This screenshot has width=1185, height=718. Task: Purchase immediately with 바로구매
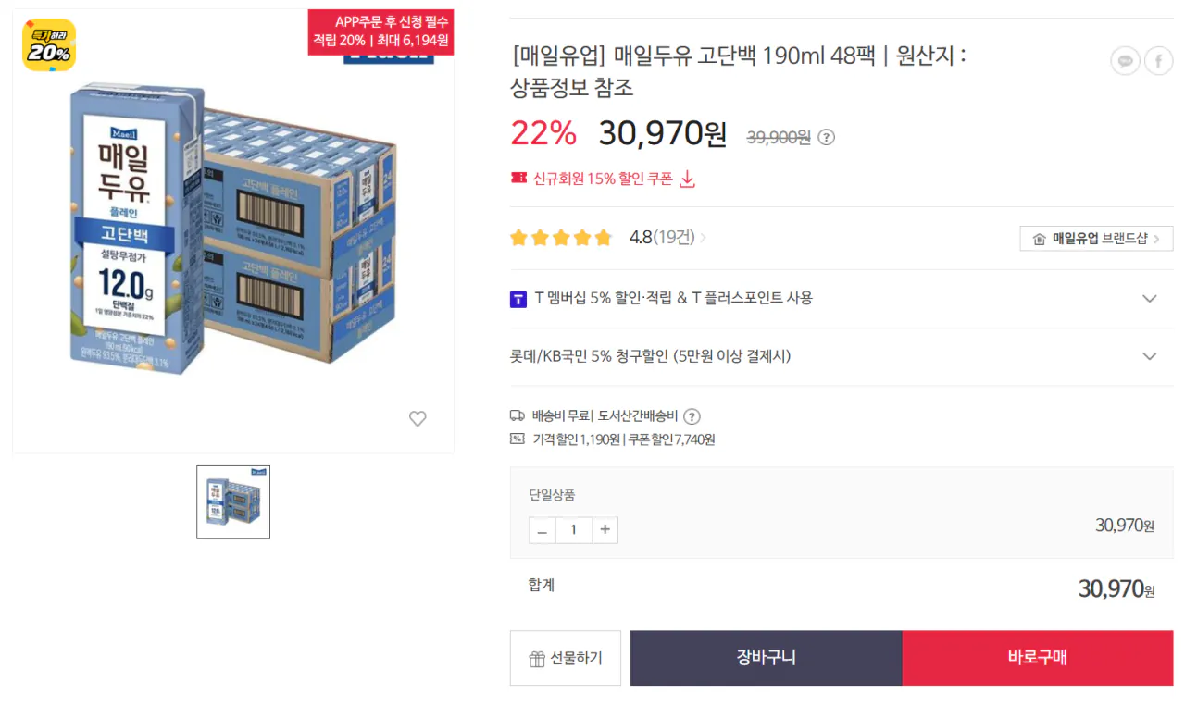[x=1037, y=657]
